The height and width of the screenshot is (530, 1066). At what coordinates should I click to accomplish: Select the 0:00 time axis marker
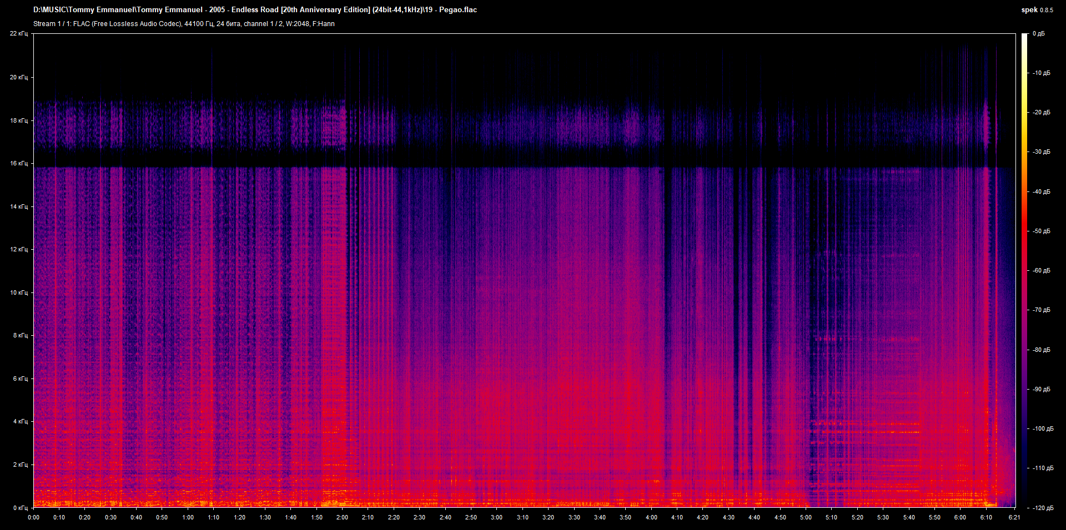(33, 517)
